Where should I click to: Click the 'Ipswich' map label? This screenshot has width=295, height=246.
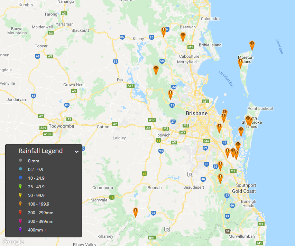click(x=163, y=135)
